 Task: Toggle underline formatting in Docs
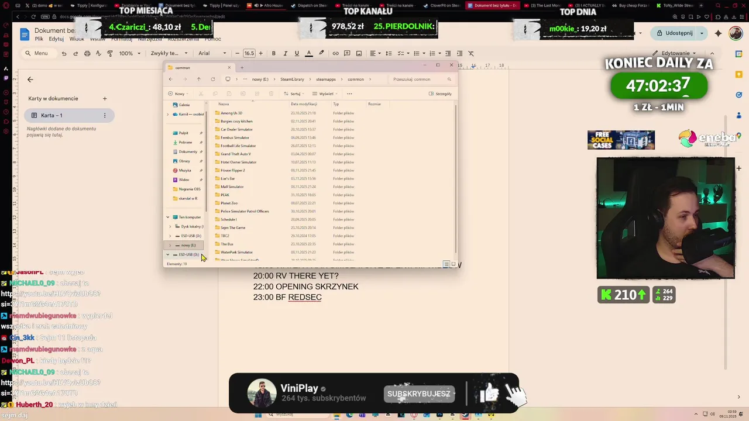(x=297, y=53)
